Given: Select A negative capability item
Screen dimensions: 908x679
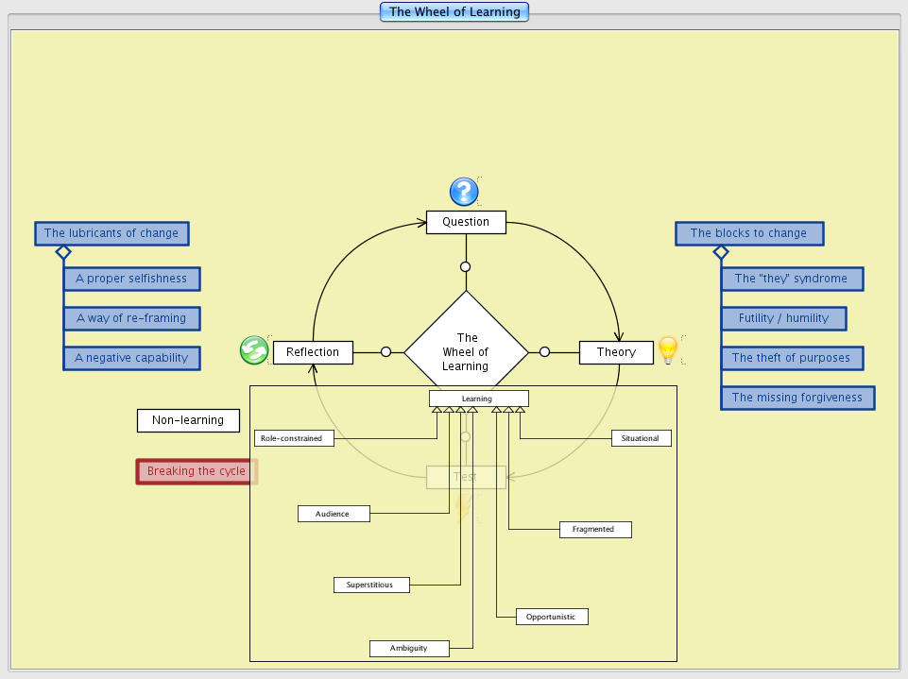Looking at the screenshot, I should click(x=131, y=358).
